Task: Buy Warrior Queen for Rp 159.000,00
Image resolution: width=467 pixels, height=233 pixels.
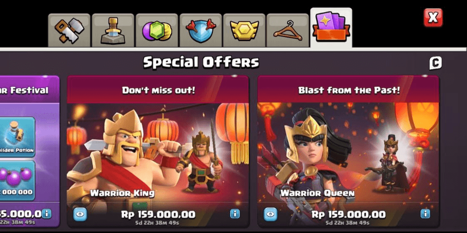Action: click(x=349, y=215)
